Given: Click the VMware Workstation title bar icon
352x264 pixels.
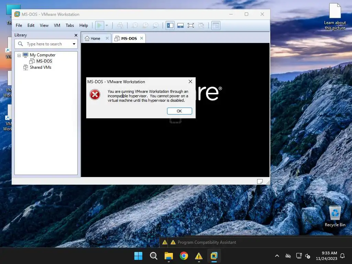Looking at the screenshot, I should (x=17, y=14).
